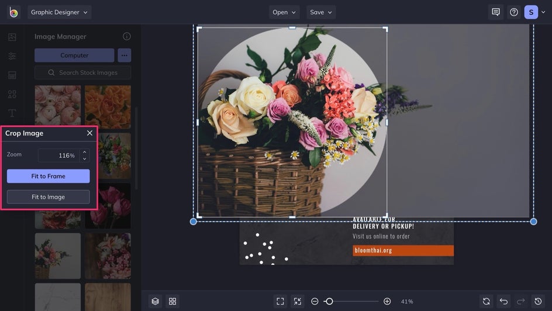Click the crop frame left middle handle
The height and width of the screenshot is (311, 552).
[x=198, y=122]
